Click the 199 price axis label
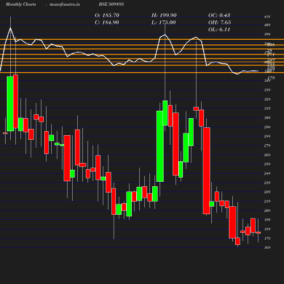284x284 pixels. (x=267, y=220)
